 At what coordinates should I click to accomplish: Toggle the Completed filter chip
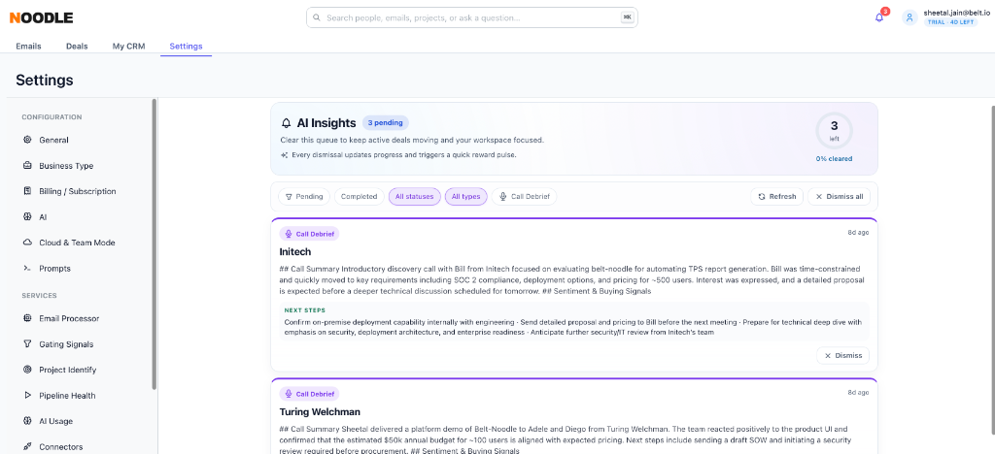[x=360, y=197]
